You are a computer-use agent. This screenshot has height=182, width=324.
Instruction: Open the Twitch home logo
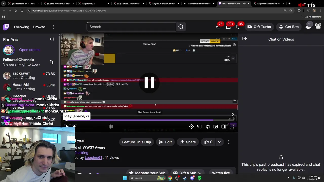coord(6,27)
